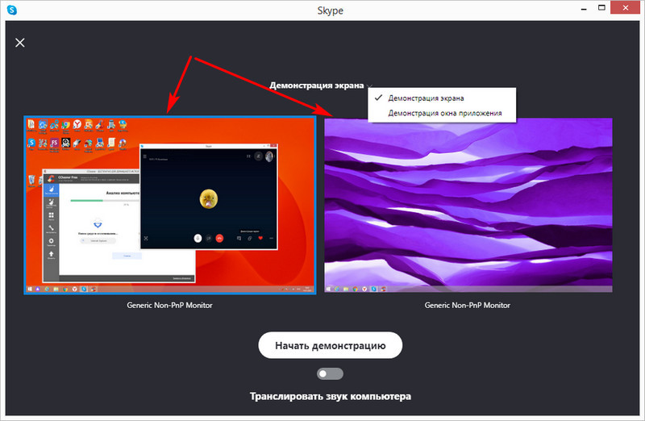This screenshot has height=421, width=645.
Task: Click 'Транслировать звук компьютера' label
Action: [x=331, y=396]
